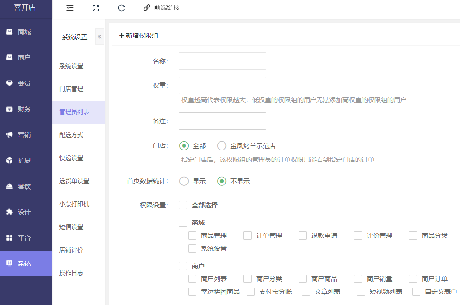Image resolution: width=460 pixels, height=305 pixels.
Task: Open 送货单设置 submenu item
Action: 74,181
